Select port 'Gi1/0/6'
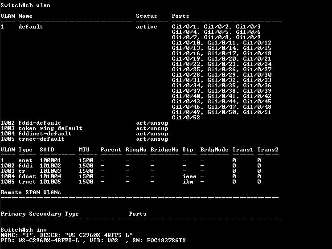The image size is (332, 249). 248,32
